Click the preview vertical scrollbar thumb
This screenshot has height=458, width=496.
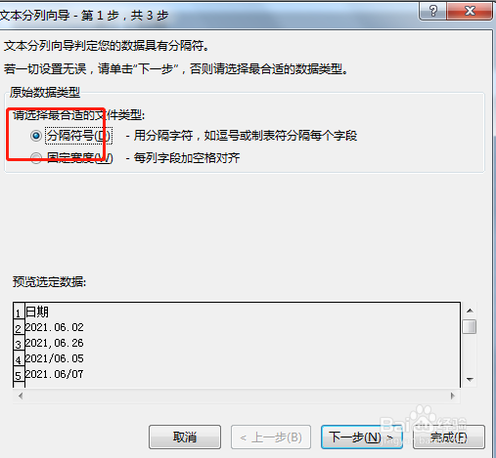pos(470,326)
